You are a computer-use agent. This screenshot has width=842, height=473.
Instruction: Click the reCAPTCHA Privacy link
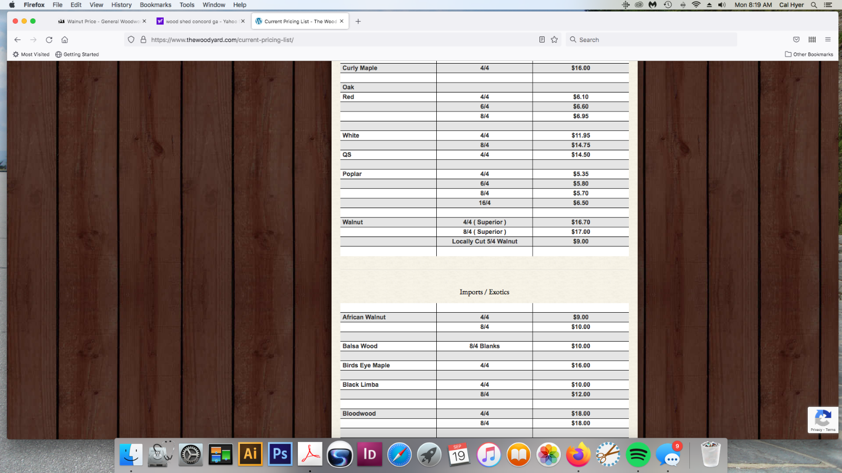(815, 429)
